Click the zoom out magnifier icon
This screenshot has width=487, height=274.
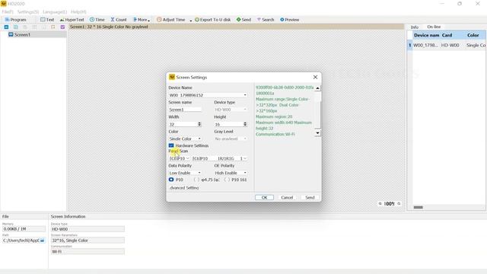[380, 203]
